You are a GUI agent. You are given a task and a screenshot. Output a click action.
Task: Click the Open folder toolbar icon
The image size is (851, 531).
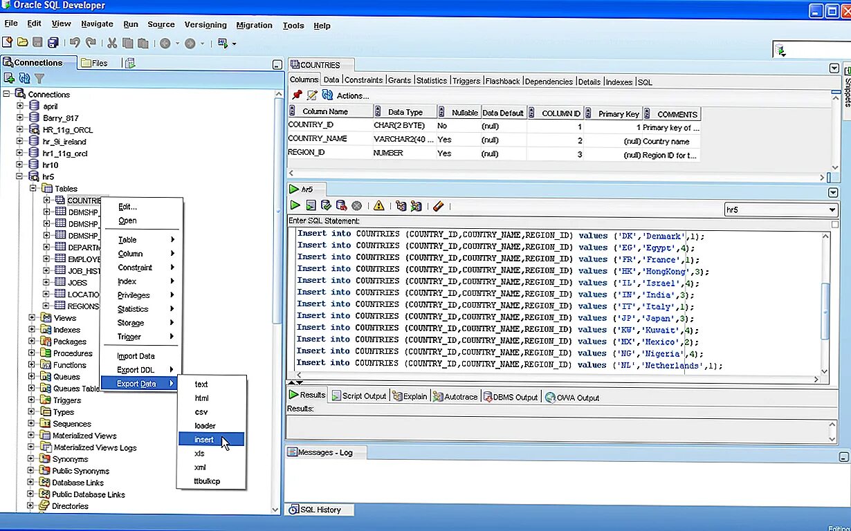23,43
